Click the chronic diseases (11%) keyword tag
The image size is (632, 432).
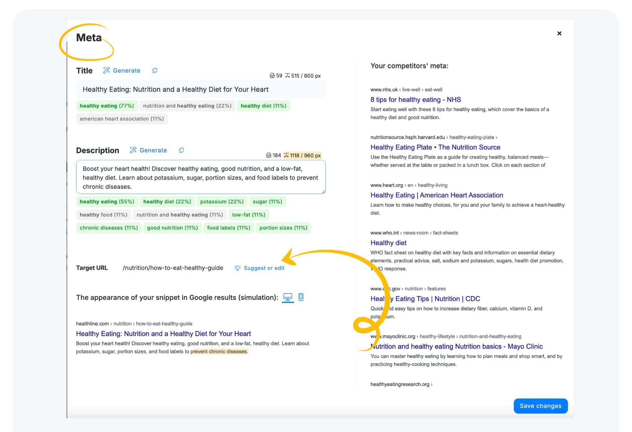(x=109, y=228)
